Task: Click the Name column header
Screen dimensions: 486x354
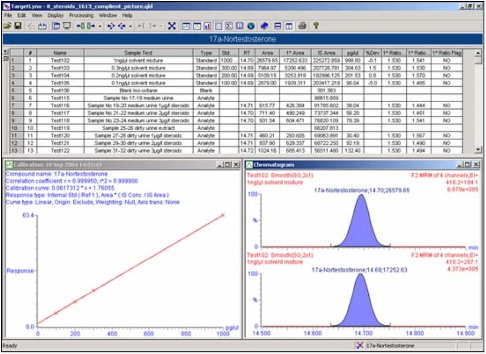Action: point(60,53)
